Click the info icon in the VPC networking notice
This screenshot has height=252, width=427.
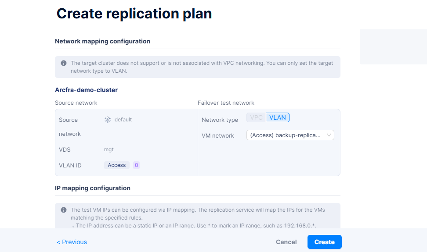pos(64,63)
